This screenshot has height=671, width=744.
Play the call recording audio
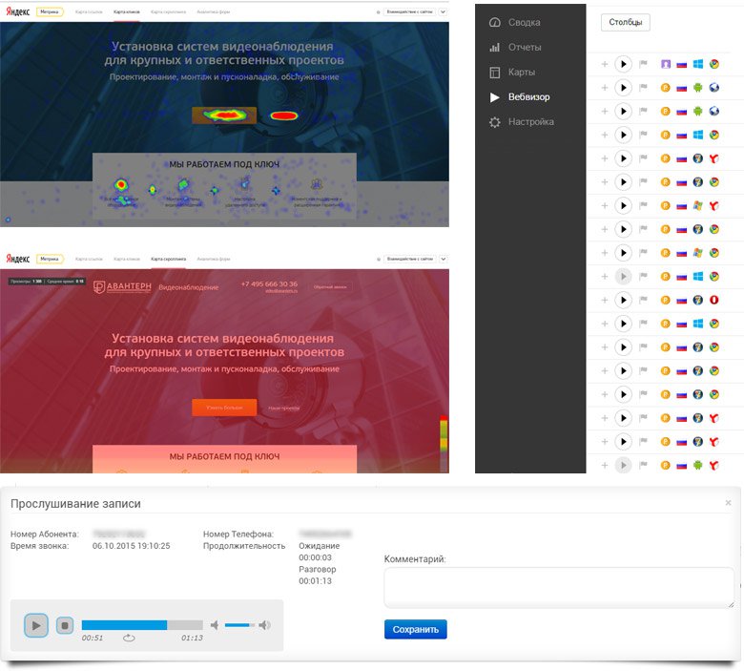pos(36,625)
